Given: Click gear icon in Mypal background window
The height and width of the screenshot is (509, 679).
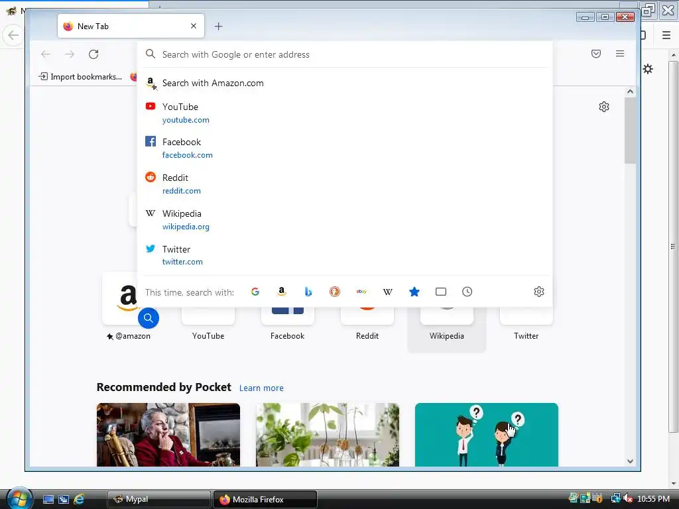Looking at the screenshot, I should (648, 69).
